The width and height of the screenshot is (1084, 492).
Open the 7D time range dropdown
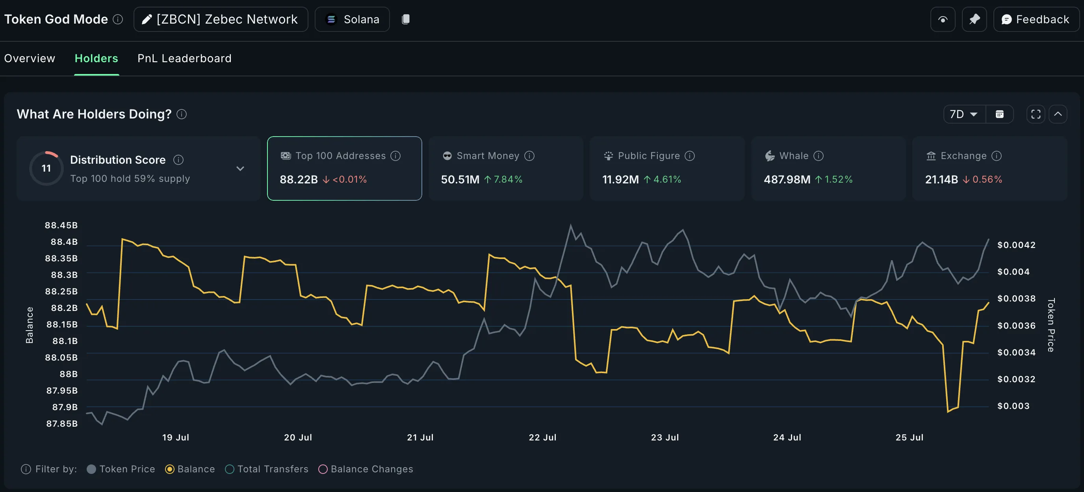[963, 115]
